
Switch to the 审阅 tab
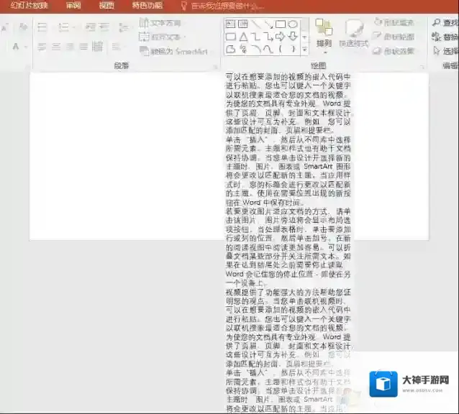point(73,5)
